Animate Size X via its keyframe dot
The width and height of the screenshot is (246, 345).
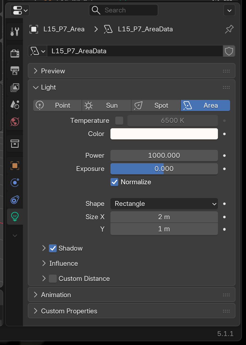224,217
